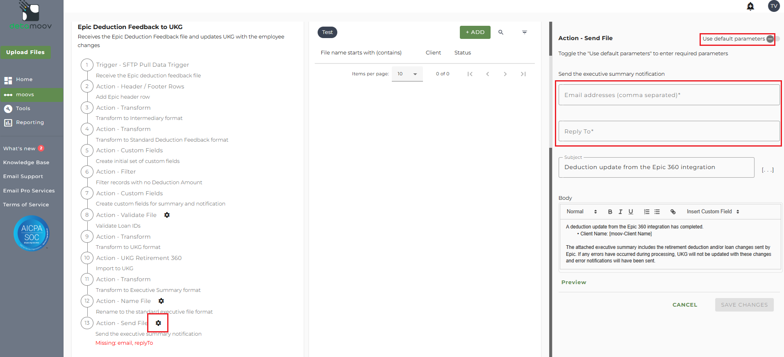Select step 12 Action - Name File
784x357 pixels.
click(x=123, y=301)
